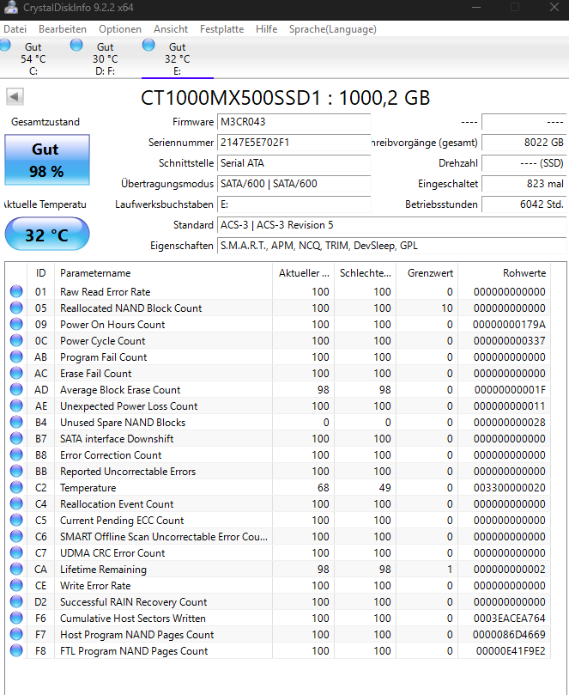
Task: Click the 32 °C temperature button
Action: point(47,234)
